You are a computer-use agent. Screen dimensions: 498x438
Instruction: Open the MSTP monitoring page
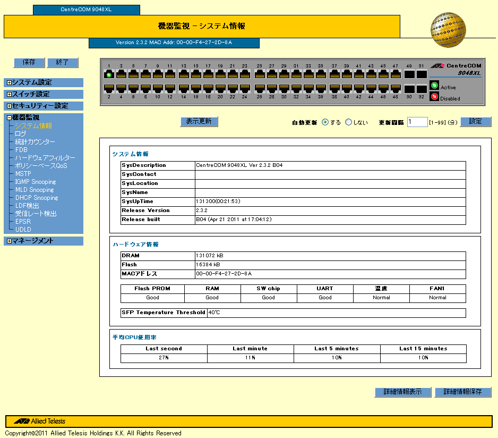tap(23, 174)
